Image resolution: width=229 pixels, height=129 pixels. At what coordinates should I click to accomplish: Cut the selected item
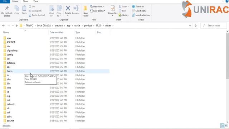32,6
